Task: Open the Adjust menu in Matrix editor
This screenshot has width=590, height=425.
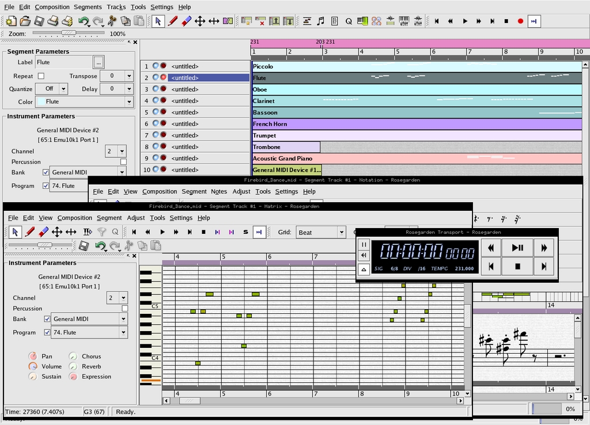Action: [136, 218]
